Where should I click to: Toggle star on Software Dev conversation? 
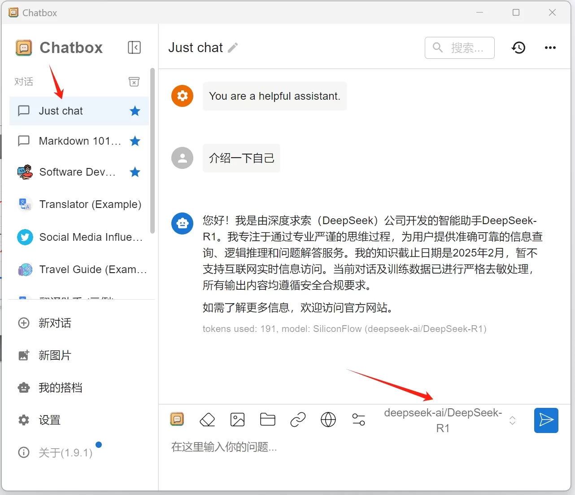click(135, 172)
